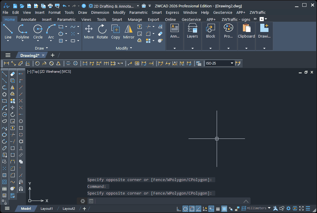Click the New file icon in quick access
This screenshot has height=213, width=317.
tap(15, 6)
